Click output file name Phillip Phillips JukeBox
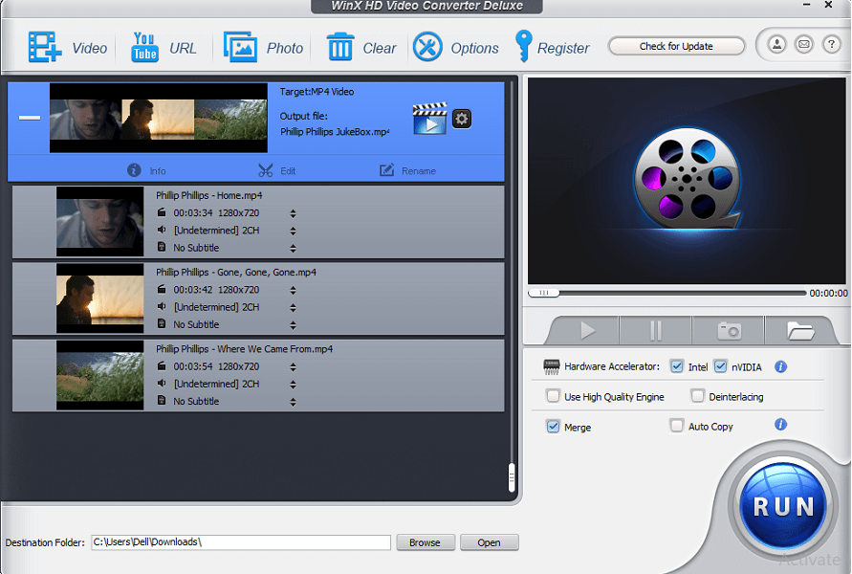The height and width of the screenshot is (574, 852). 334,132
